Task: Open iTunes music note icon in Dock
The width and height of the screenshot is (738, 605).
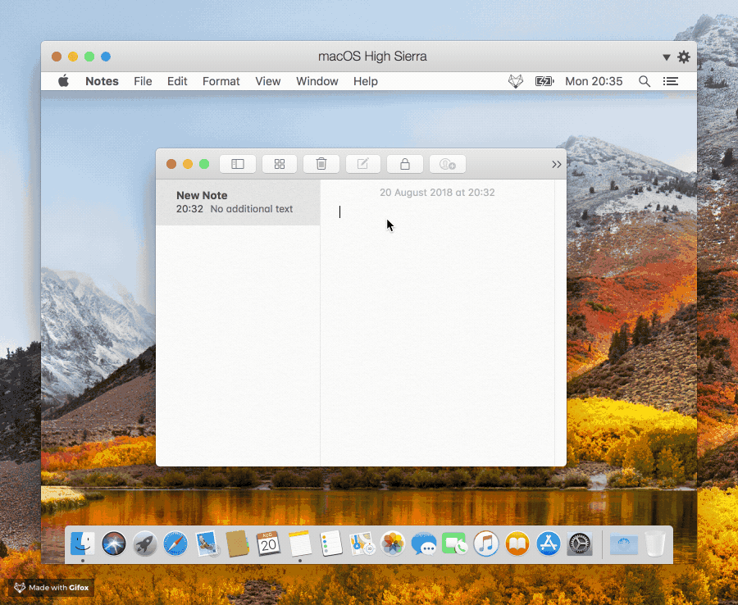Action: coord(486,544)
